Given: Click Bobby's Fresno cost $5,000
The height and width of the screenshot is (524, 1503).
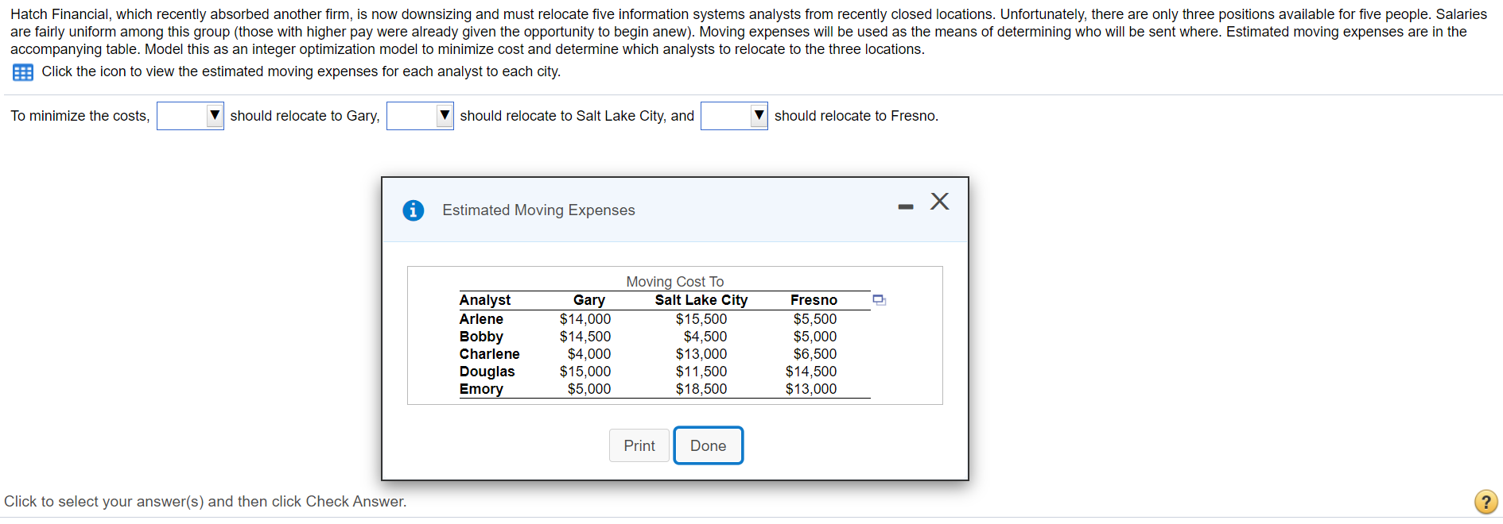Looking at the screenshot, I should coord(815,337).
